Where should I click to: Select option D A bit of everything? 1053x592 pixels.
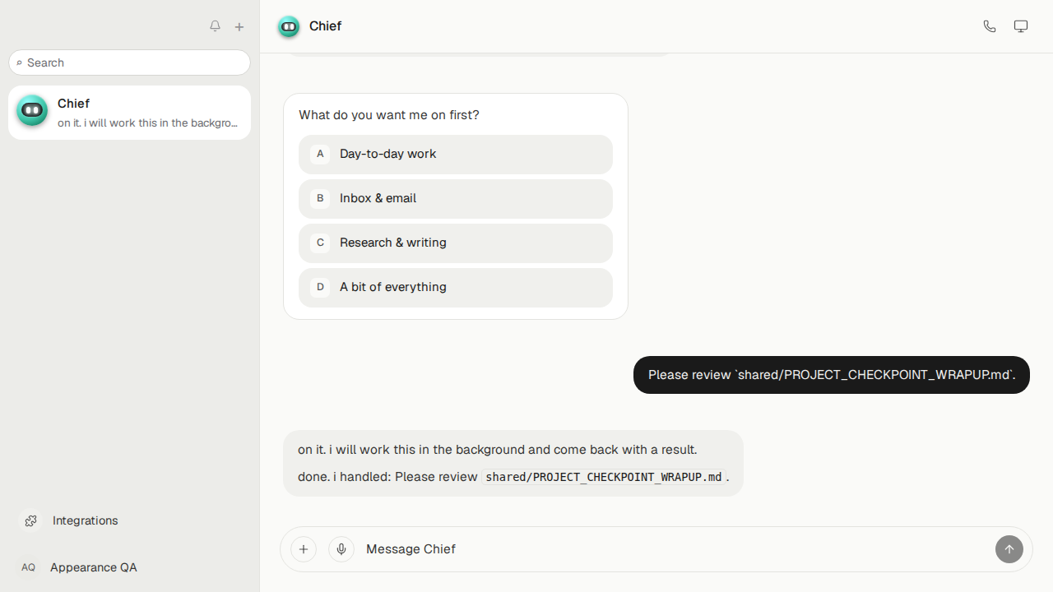click(x=456, y=287)
